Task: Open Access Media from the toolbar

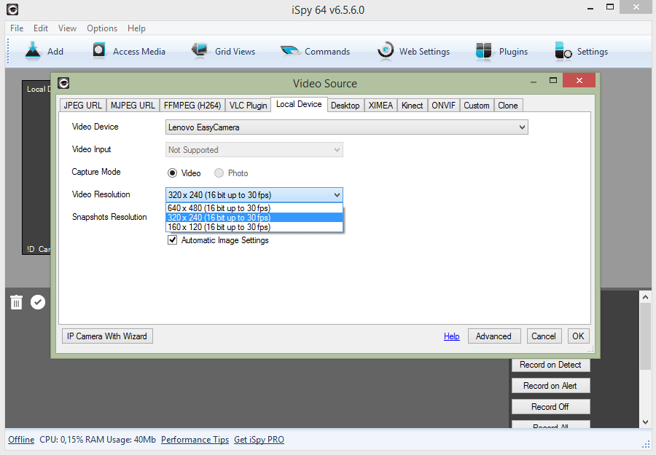Action: click(x=100, y=51)
